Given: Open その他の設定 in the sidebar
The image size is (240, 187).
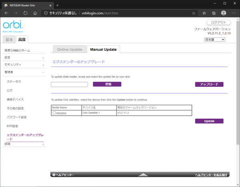Looking at the screenshot, I should click(x=15, y=108).
